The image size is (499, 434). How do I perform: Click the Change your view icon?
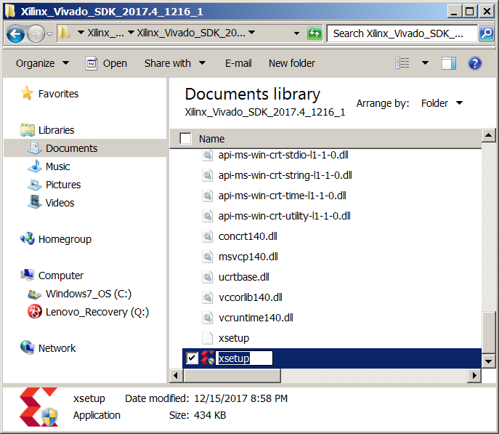click(402, 63)
